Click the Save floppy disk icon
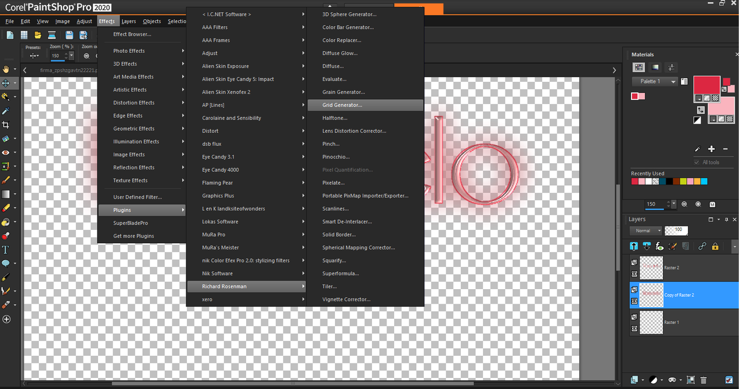The image size is (743, 389). point(69,35)
